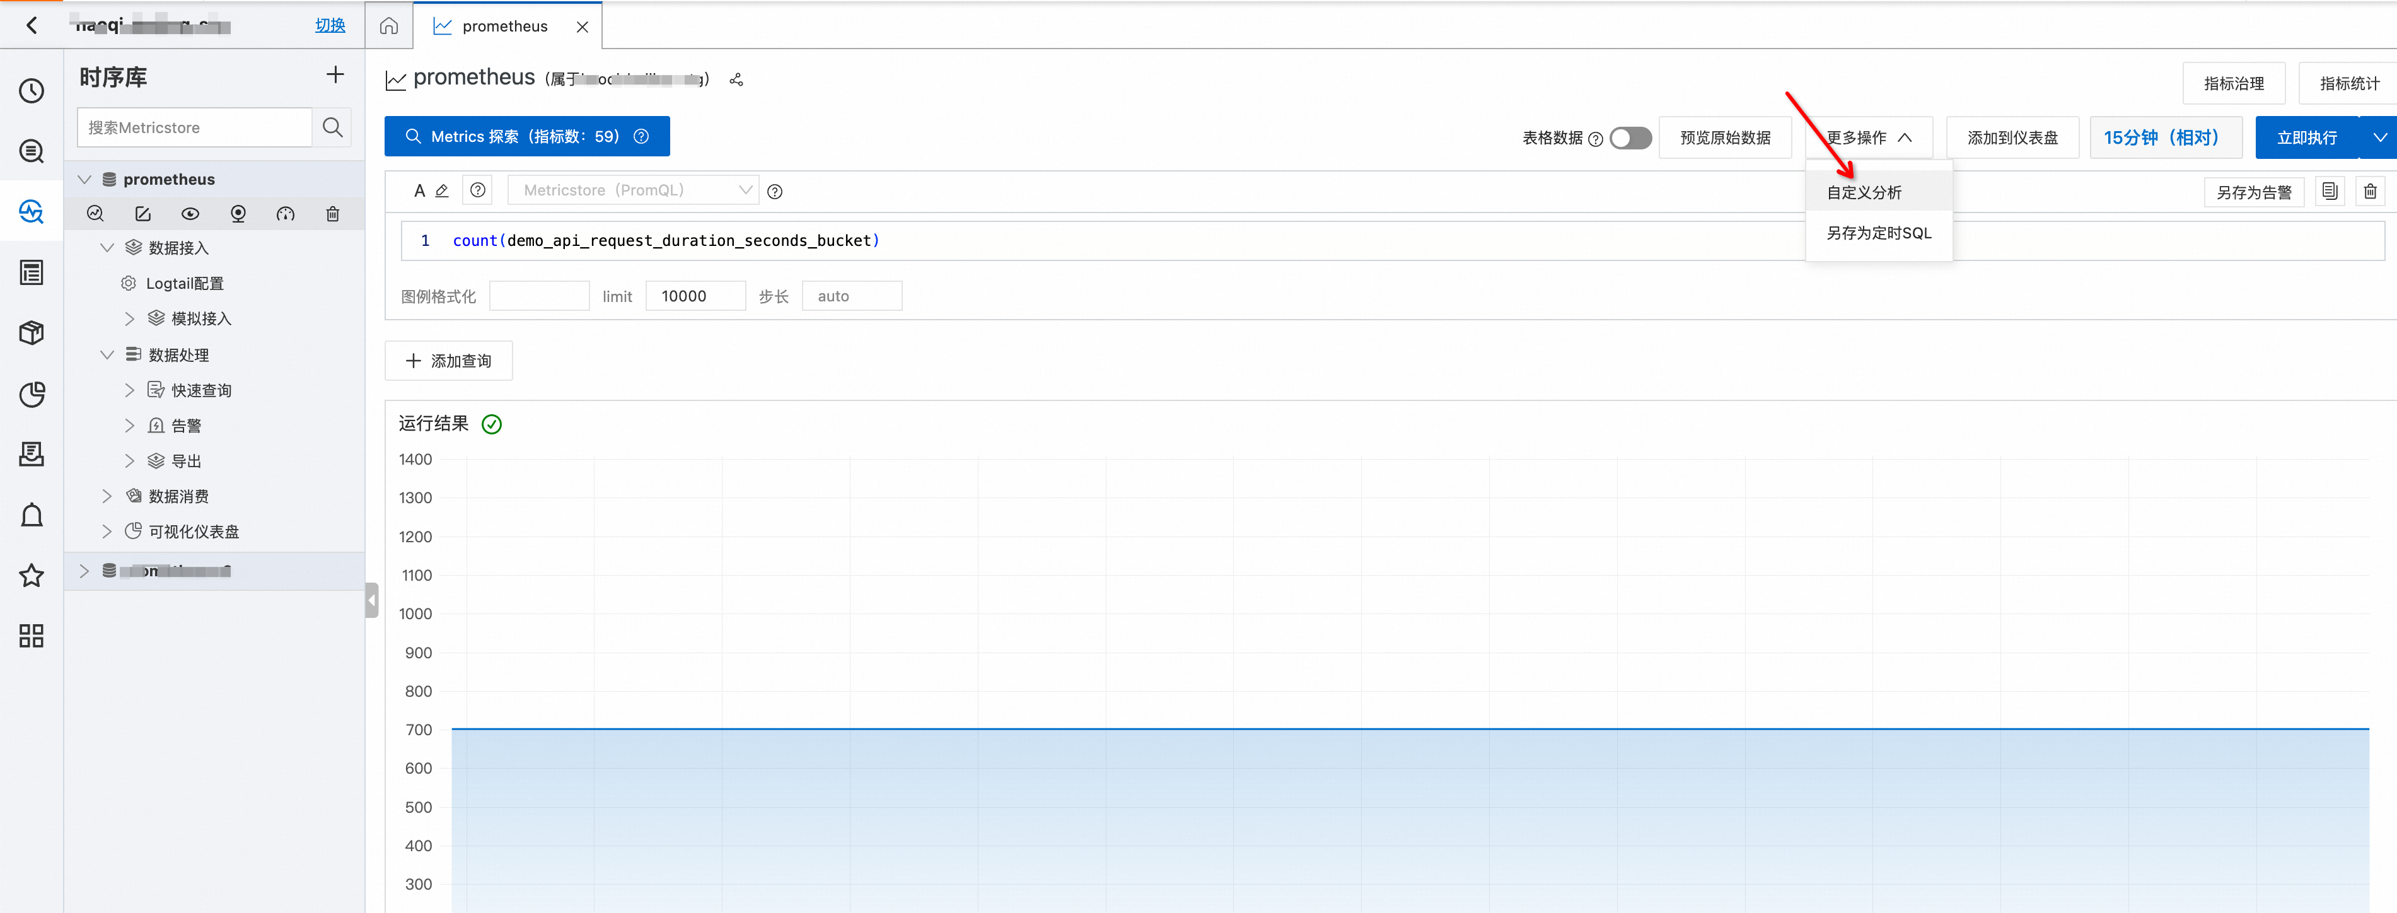Click the home tab icon

pyautogui.click(x=389, y=26)
